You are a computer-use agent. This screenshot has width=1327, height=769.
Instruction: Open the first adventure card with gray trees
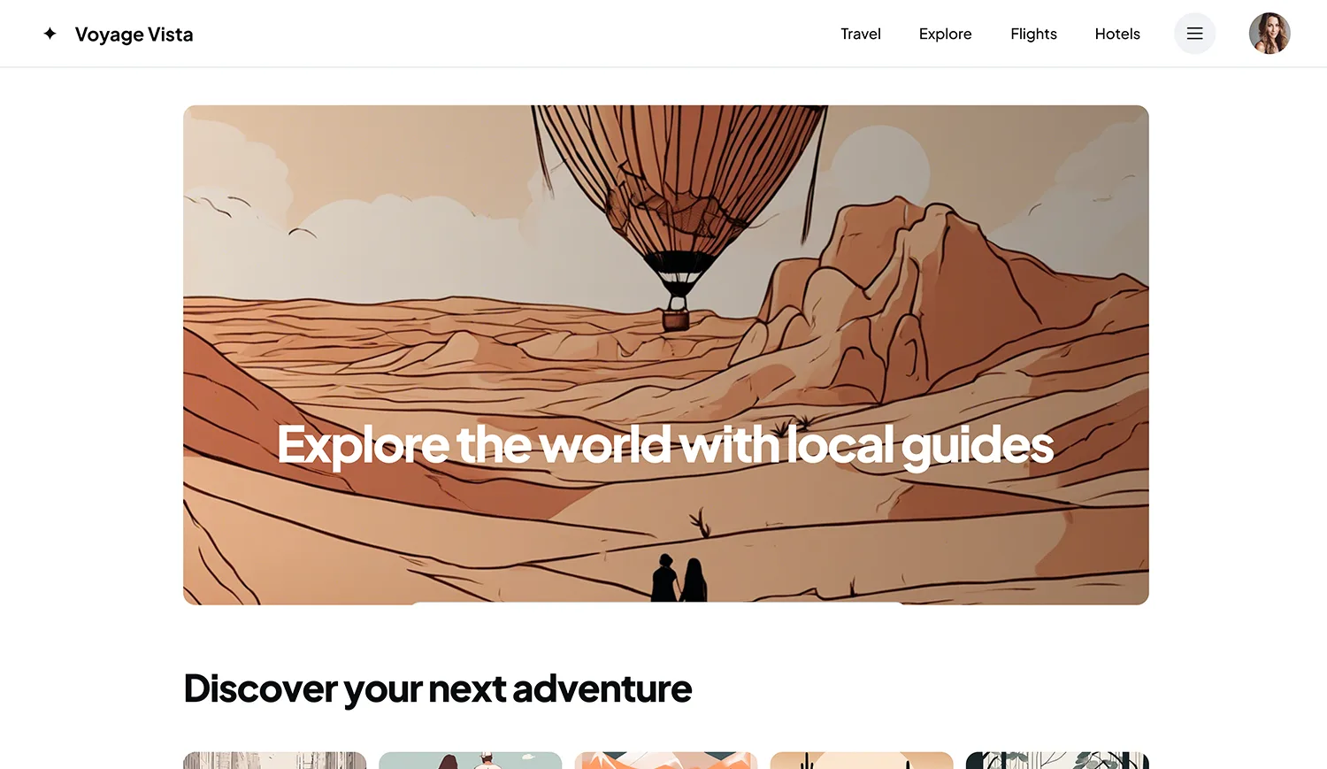(274, 760)
